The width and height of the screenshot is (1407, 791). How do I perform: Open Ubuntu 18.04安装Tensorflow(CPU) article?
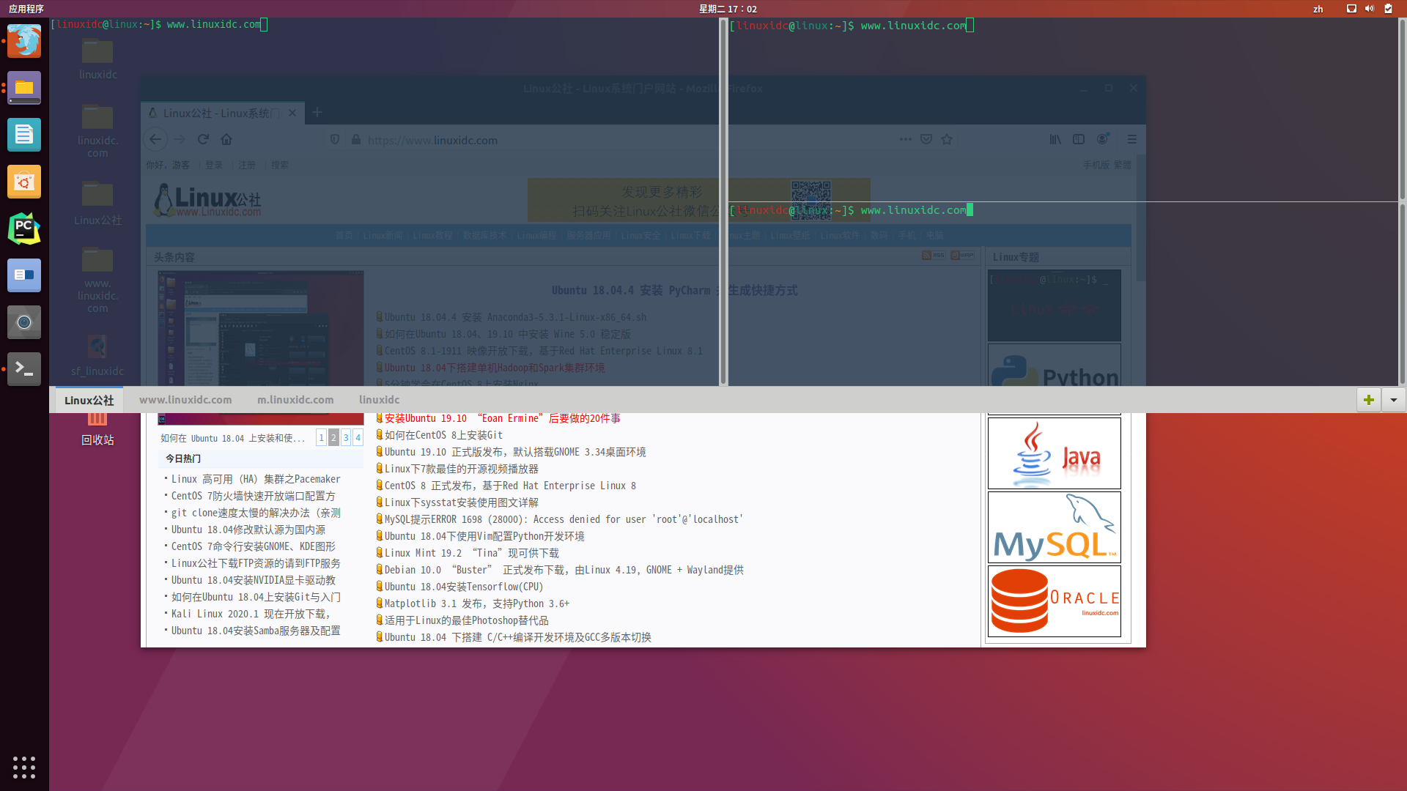pyautogui.click(x=464, y=587)
